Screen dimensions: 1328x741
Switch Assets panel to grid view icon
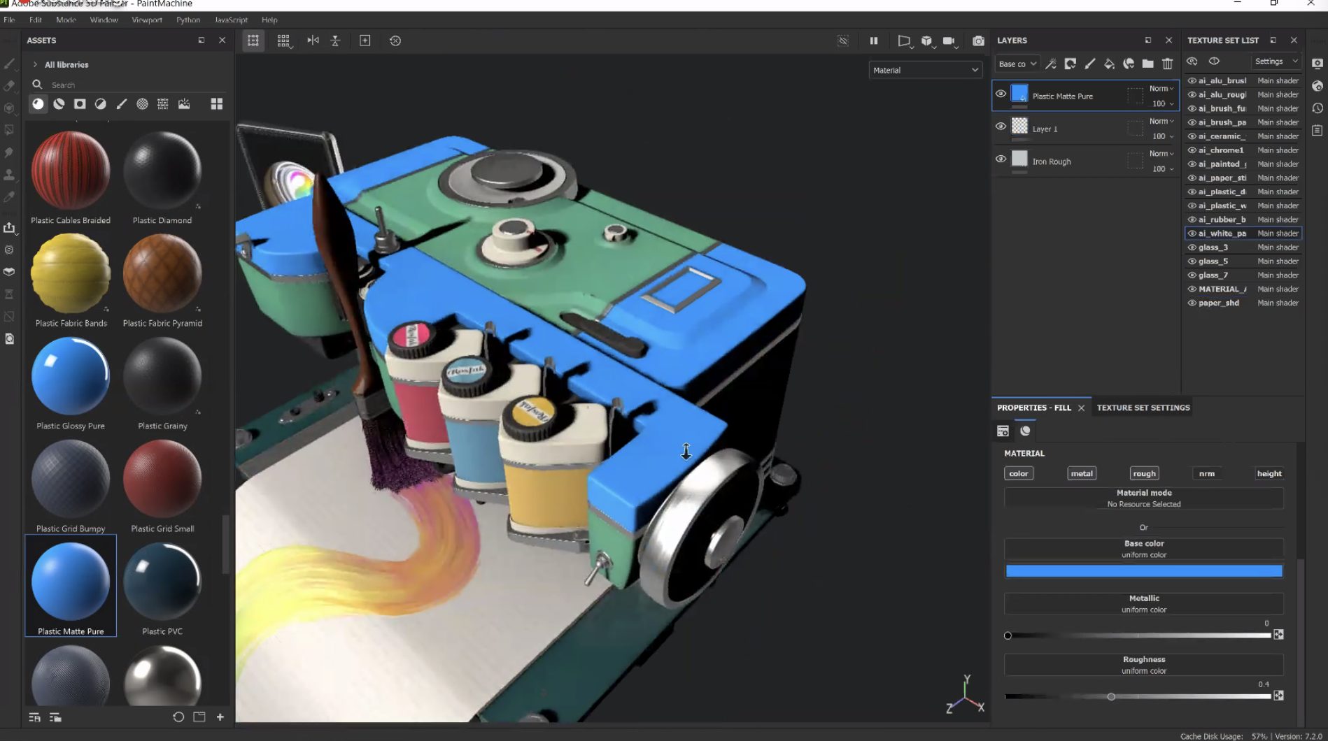pyautogui.click(x=217, y=104)
